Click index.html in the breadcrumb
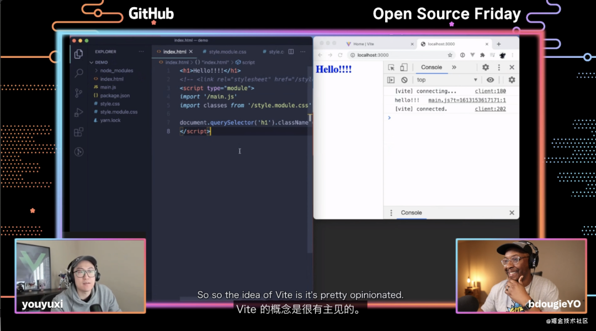This screenshot has height=331, width=596. pyautogui.click(x=177, y=62)
